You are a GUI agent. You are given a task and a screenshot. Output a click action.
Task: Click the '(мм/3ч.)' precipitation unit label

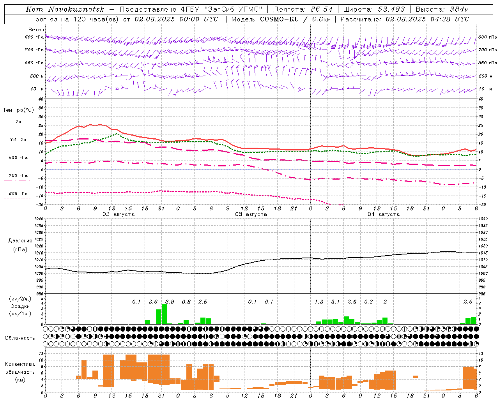(20, 299)
